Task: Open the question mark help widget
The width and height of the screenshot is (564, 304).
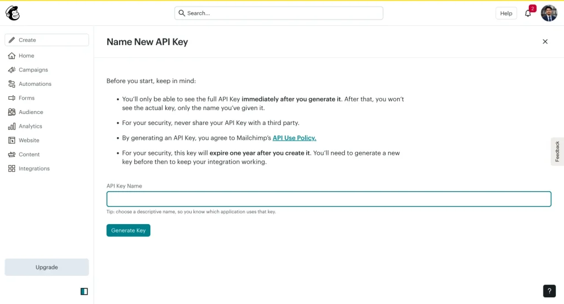Action: [x=549, y=291]
